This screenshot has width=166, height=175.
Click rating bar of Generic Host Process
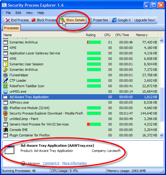pyautogui.click(x=94, y=124)
